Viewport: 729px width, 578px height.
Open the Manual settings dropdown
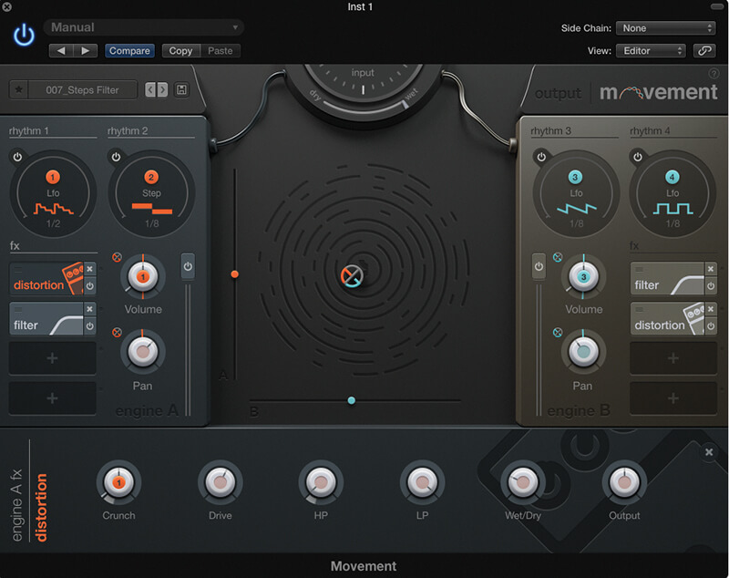point(141,27)
